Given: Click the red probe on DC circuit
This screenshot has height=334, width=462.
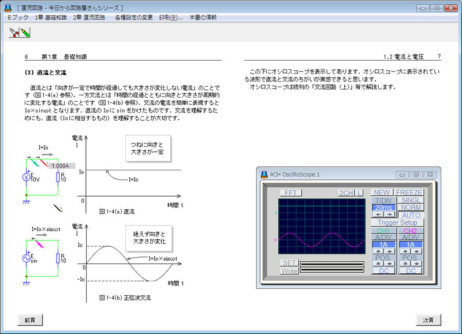Looking at the screenshot, I should click(x=44, y=162).
